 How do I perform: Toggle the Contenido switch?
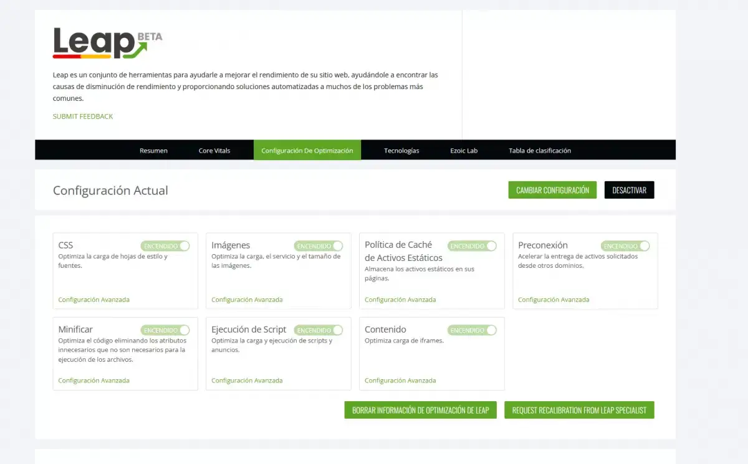click(x=472, y=330)
